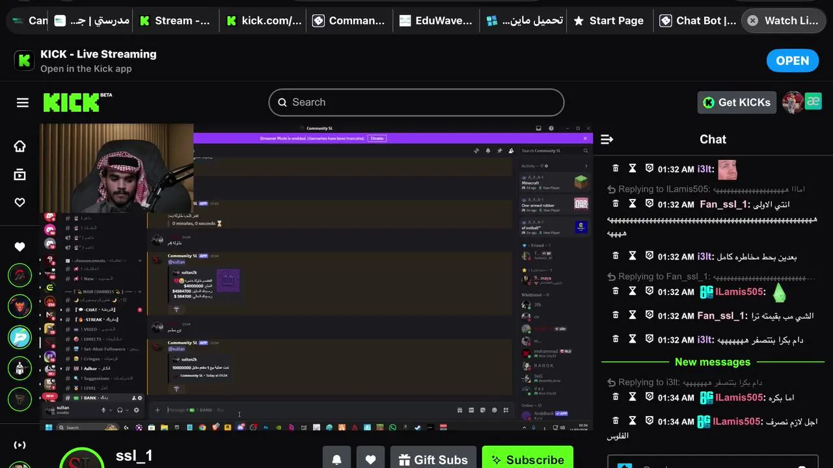Click the live broadcast icon in the sidebar
The image size is (833, 468).
[x=20, y=445]
